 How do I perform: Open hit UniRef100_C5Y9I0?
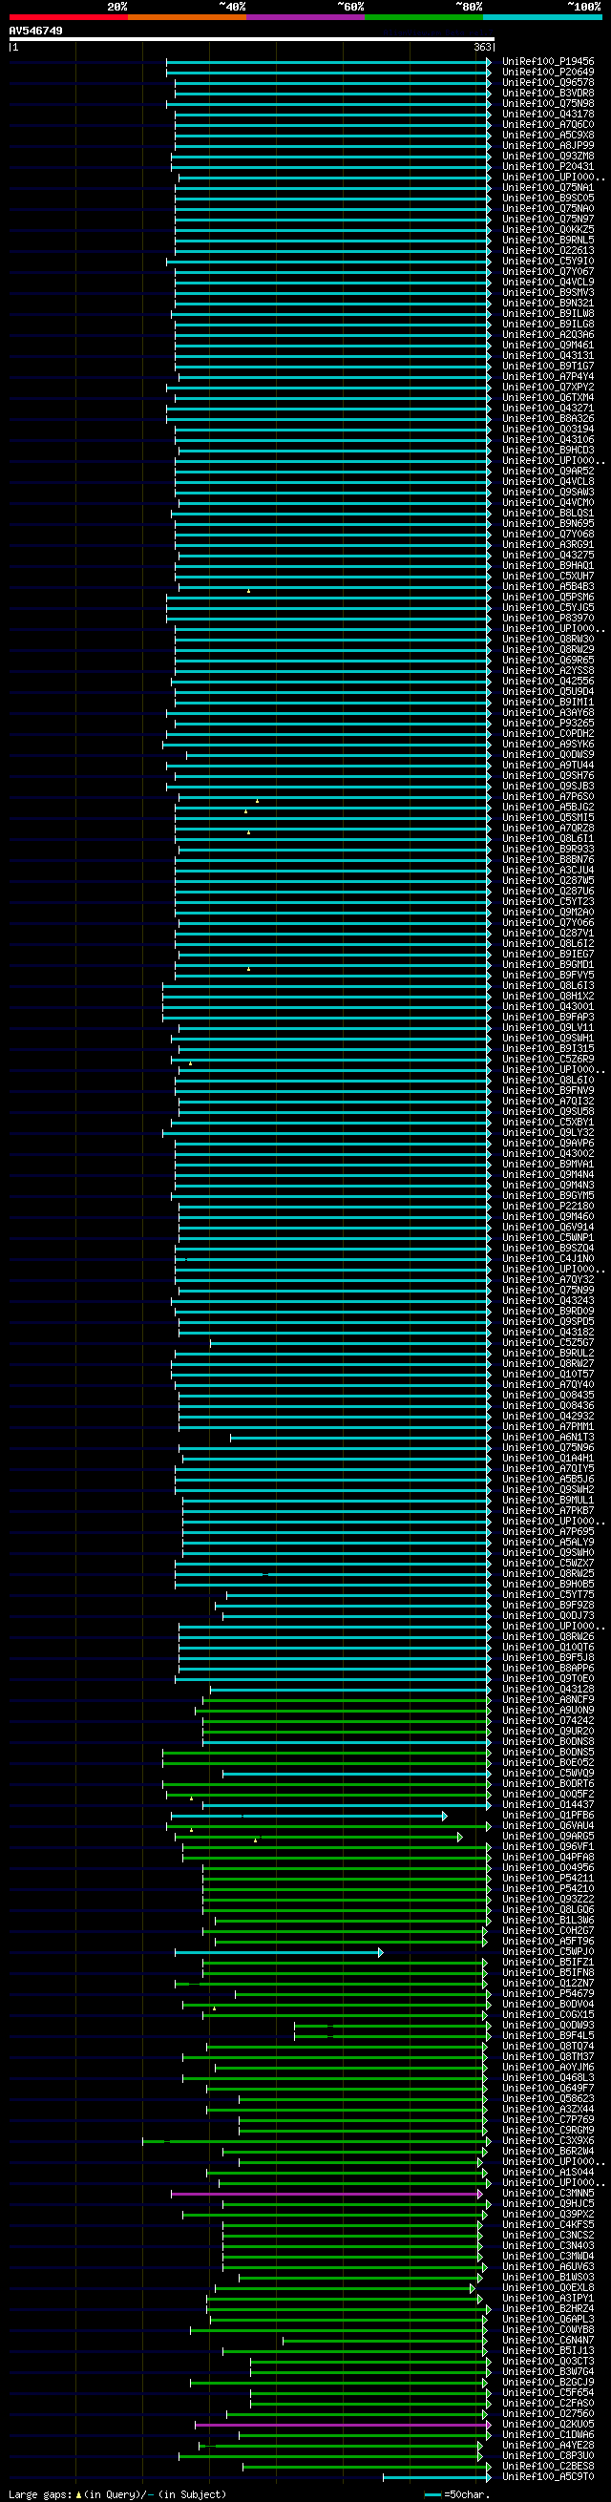(548, 262)
